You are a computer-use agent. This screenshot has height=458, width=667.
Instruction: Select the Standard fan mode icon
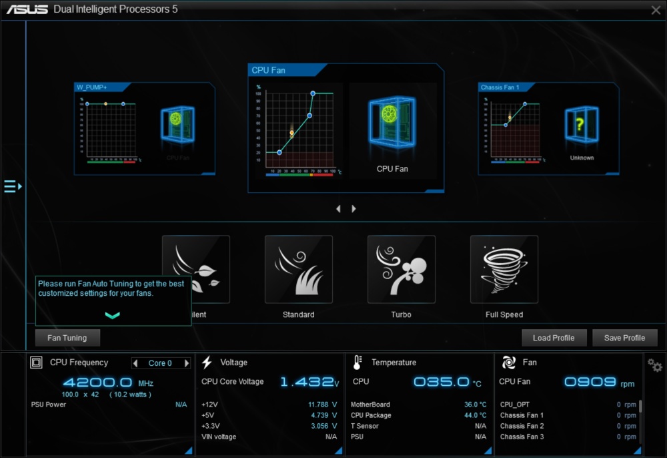click(299, 270)
